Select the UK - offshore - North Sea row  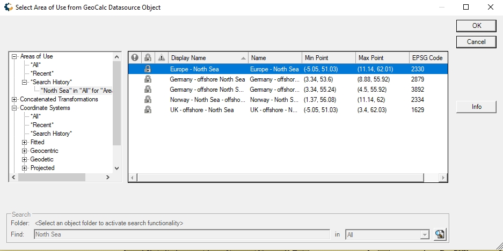tap(288, 110)
